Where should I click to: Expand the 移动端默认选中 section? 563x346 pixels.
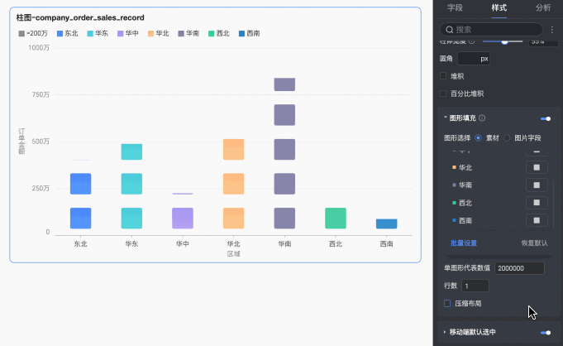pos(445,332)
